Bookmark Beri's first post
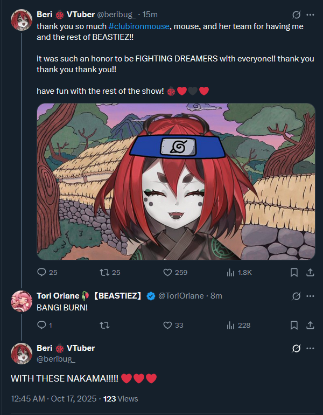Screen dimensions: 323x415 [294, 272]
